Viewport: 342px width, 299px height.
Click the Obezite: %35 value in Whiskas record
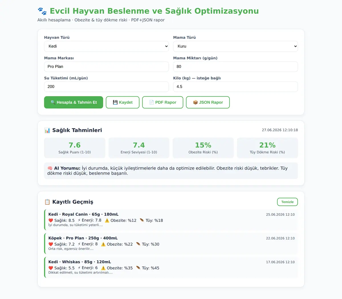(120, 268)
